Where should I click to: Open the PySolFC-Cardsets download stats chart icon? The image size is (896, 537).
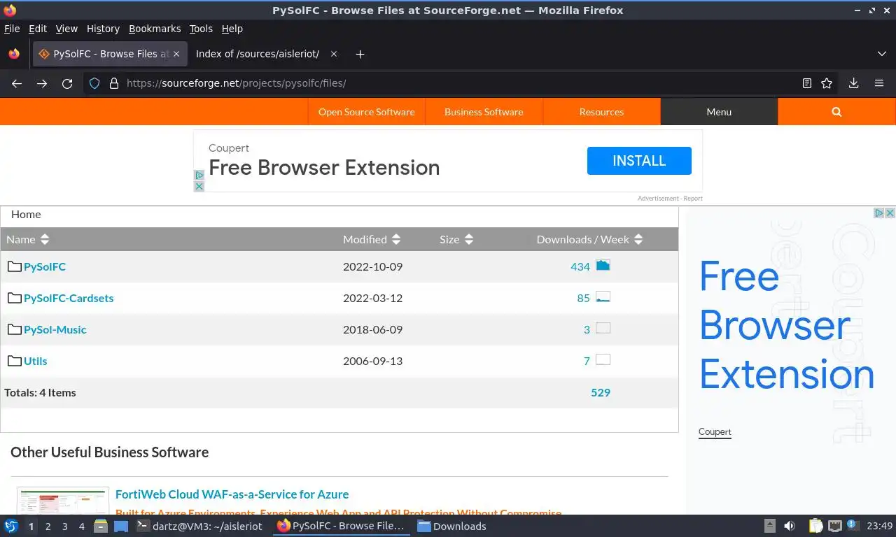point(603,296)
